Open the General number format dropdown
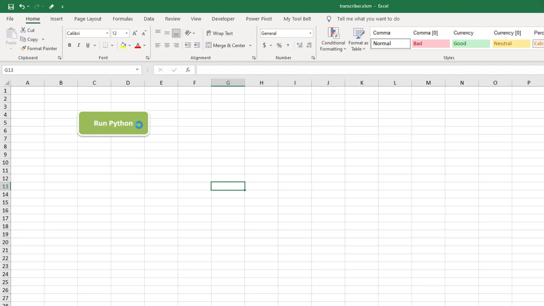The image size is (544, 306). (310, 33)
